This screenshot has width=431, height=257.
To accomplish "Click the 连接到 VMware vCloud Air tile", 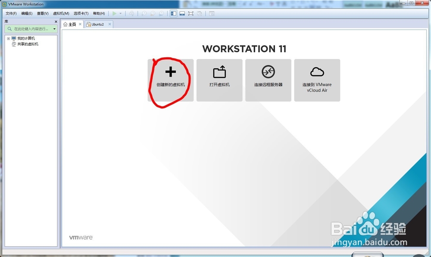I will 317,80.
